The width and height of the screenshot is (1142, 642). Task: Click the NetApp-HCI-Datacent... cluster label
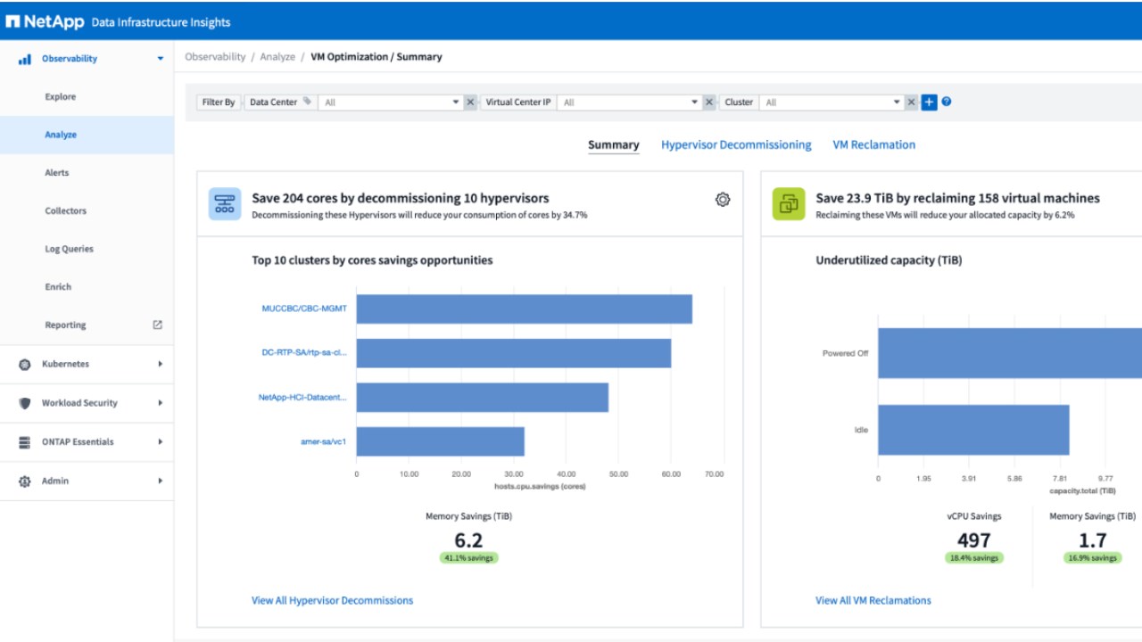pyautogui.click(x=303, y=398)
